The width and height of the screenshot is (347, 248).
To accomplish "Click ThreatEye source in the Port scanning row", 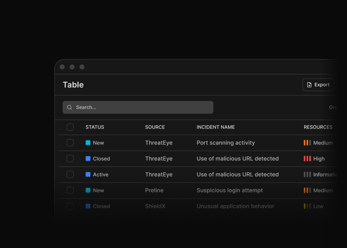I will pos(159,143).
